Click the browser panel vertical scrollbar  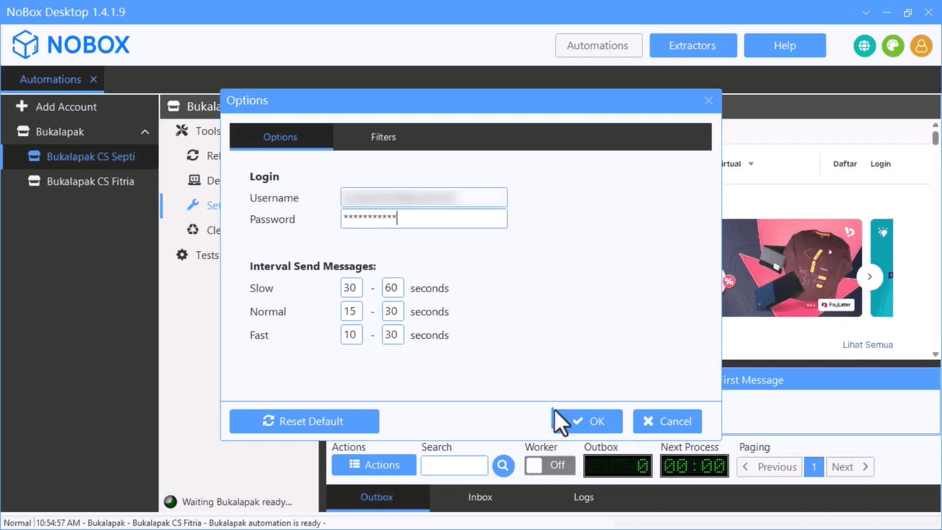point(935,242)
